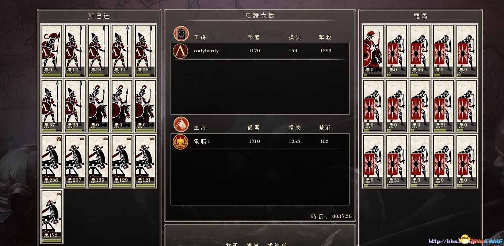Click the defeated flag icon above 電腦1 row
The height and width of the screenshot is (246, 504).
[181, 124]
